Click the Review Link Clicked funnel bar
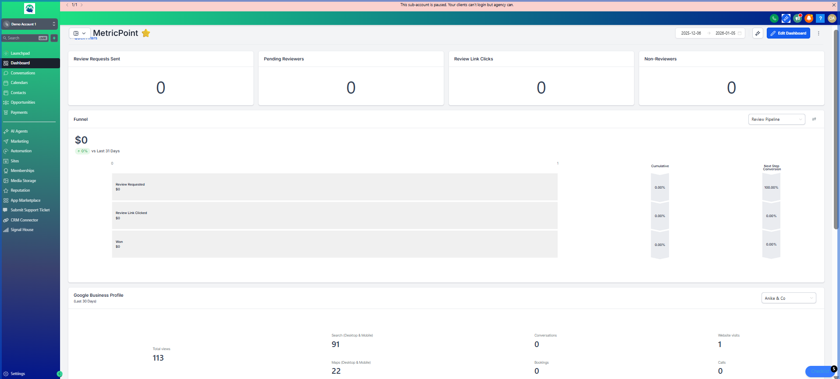This screenshot has width=840, height=379. click(335, 215)
